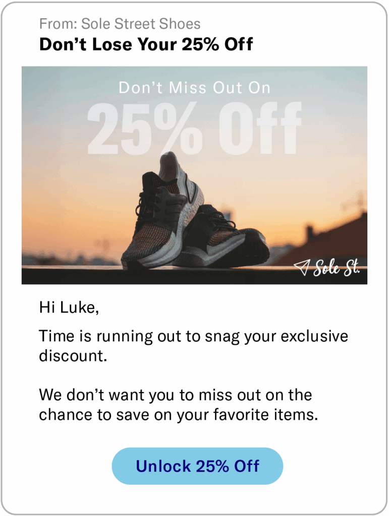Click the Unlock 25% Off button
The height and width of the screenshot is (516, 389).
point(197,466)
